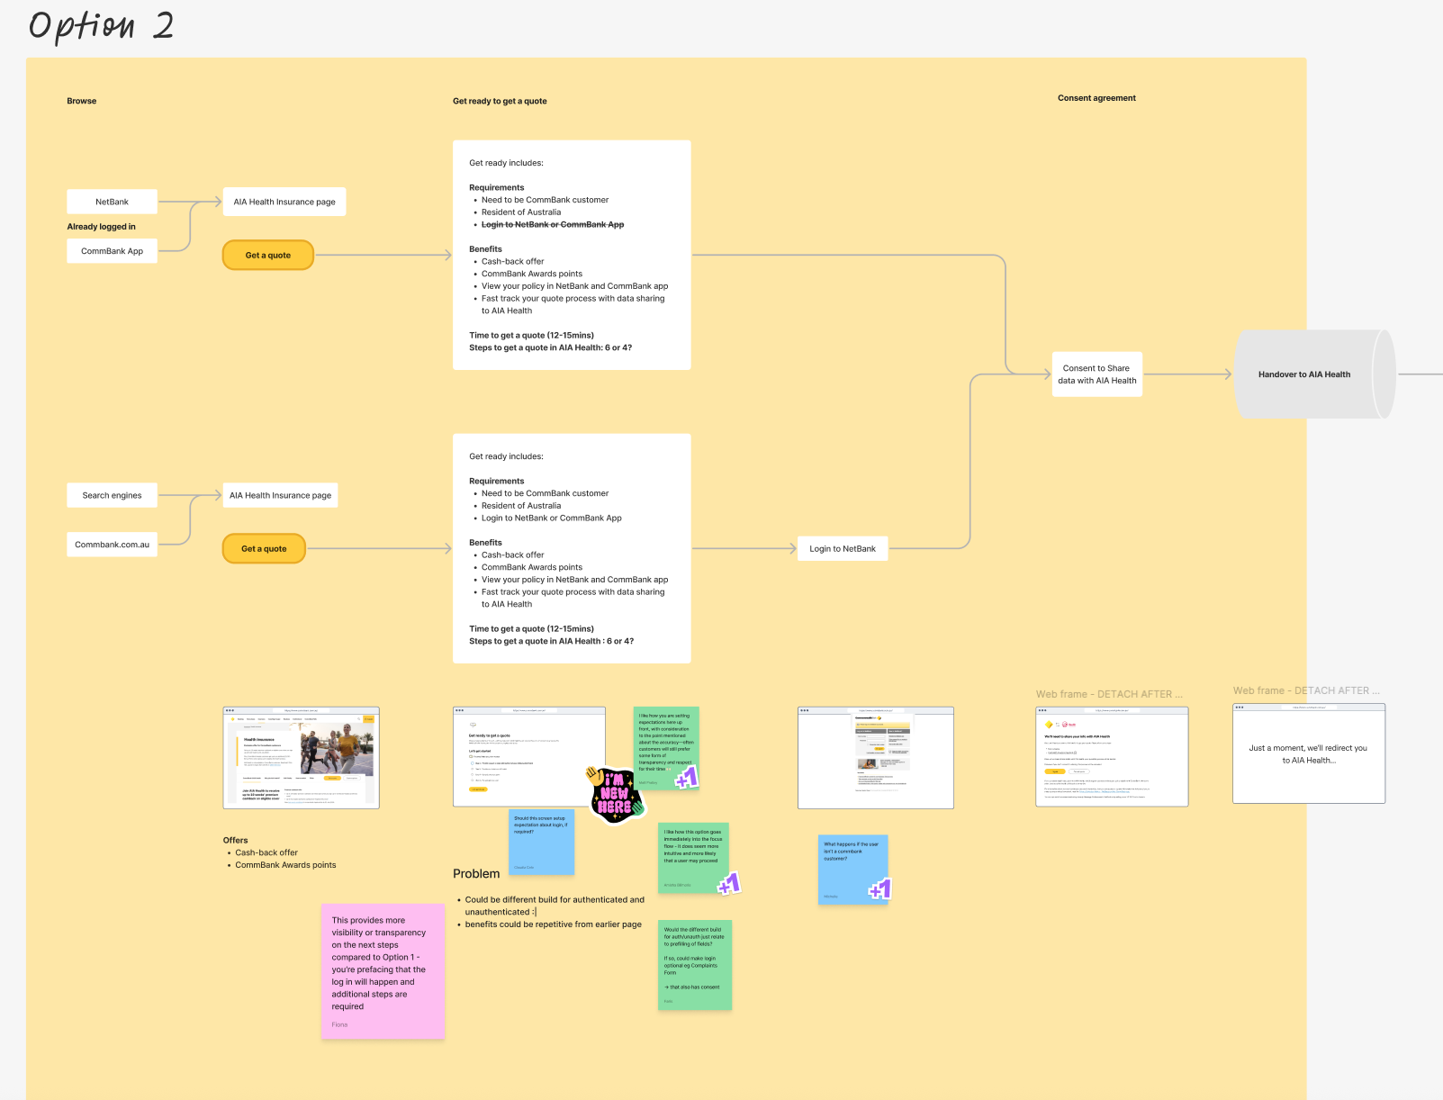Open the NetBank login web frame thumbnail
This screenshot has height=1100, width=1443.
click(876, 758)
